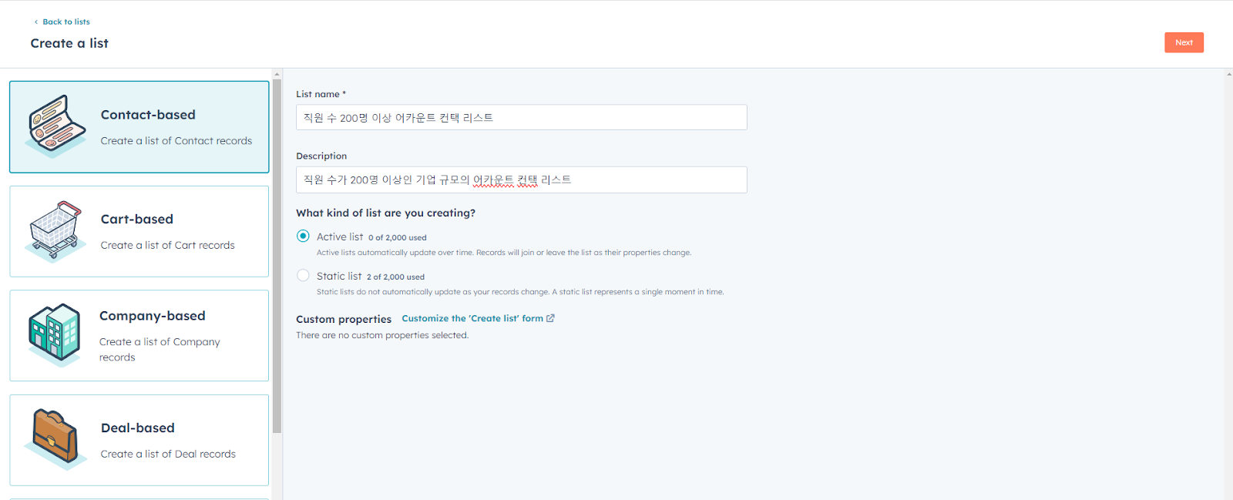Open Customize the 'Create list' form link
This screenshot has height=500, width=1233.
pyautogui.click(x=472, y=318)
